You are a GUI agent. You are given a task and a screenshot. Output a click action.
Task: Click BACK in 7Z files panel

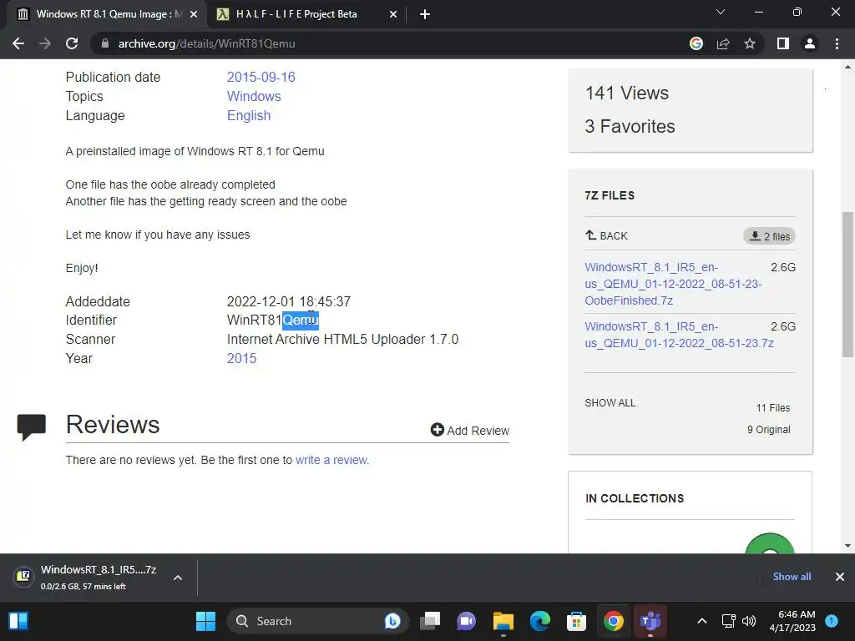[606, 235]
